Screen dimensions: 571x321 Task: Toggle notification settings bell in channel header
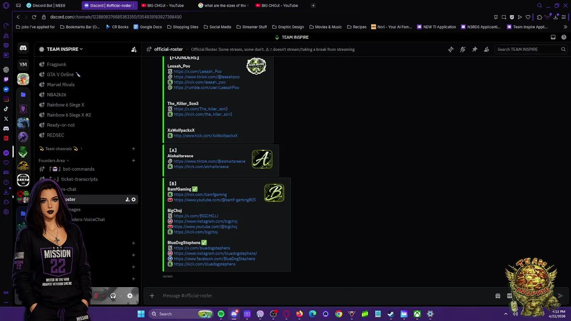(x=463, y=49)
